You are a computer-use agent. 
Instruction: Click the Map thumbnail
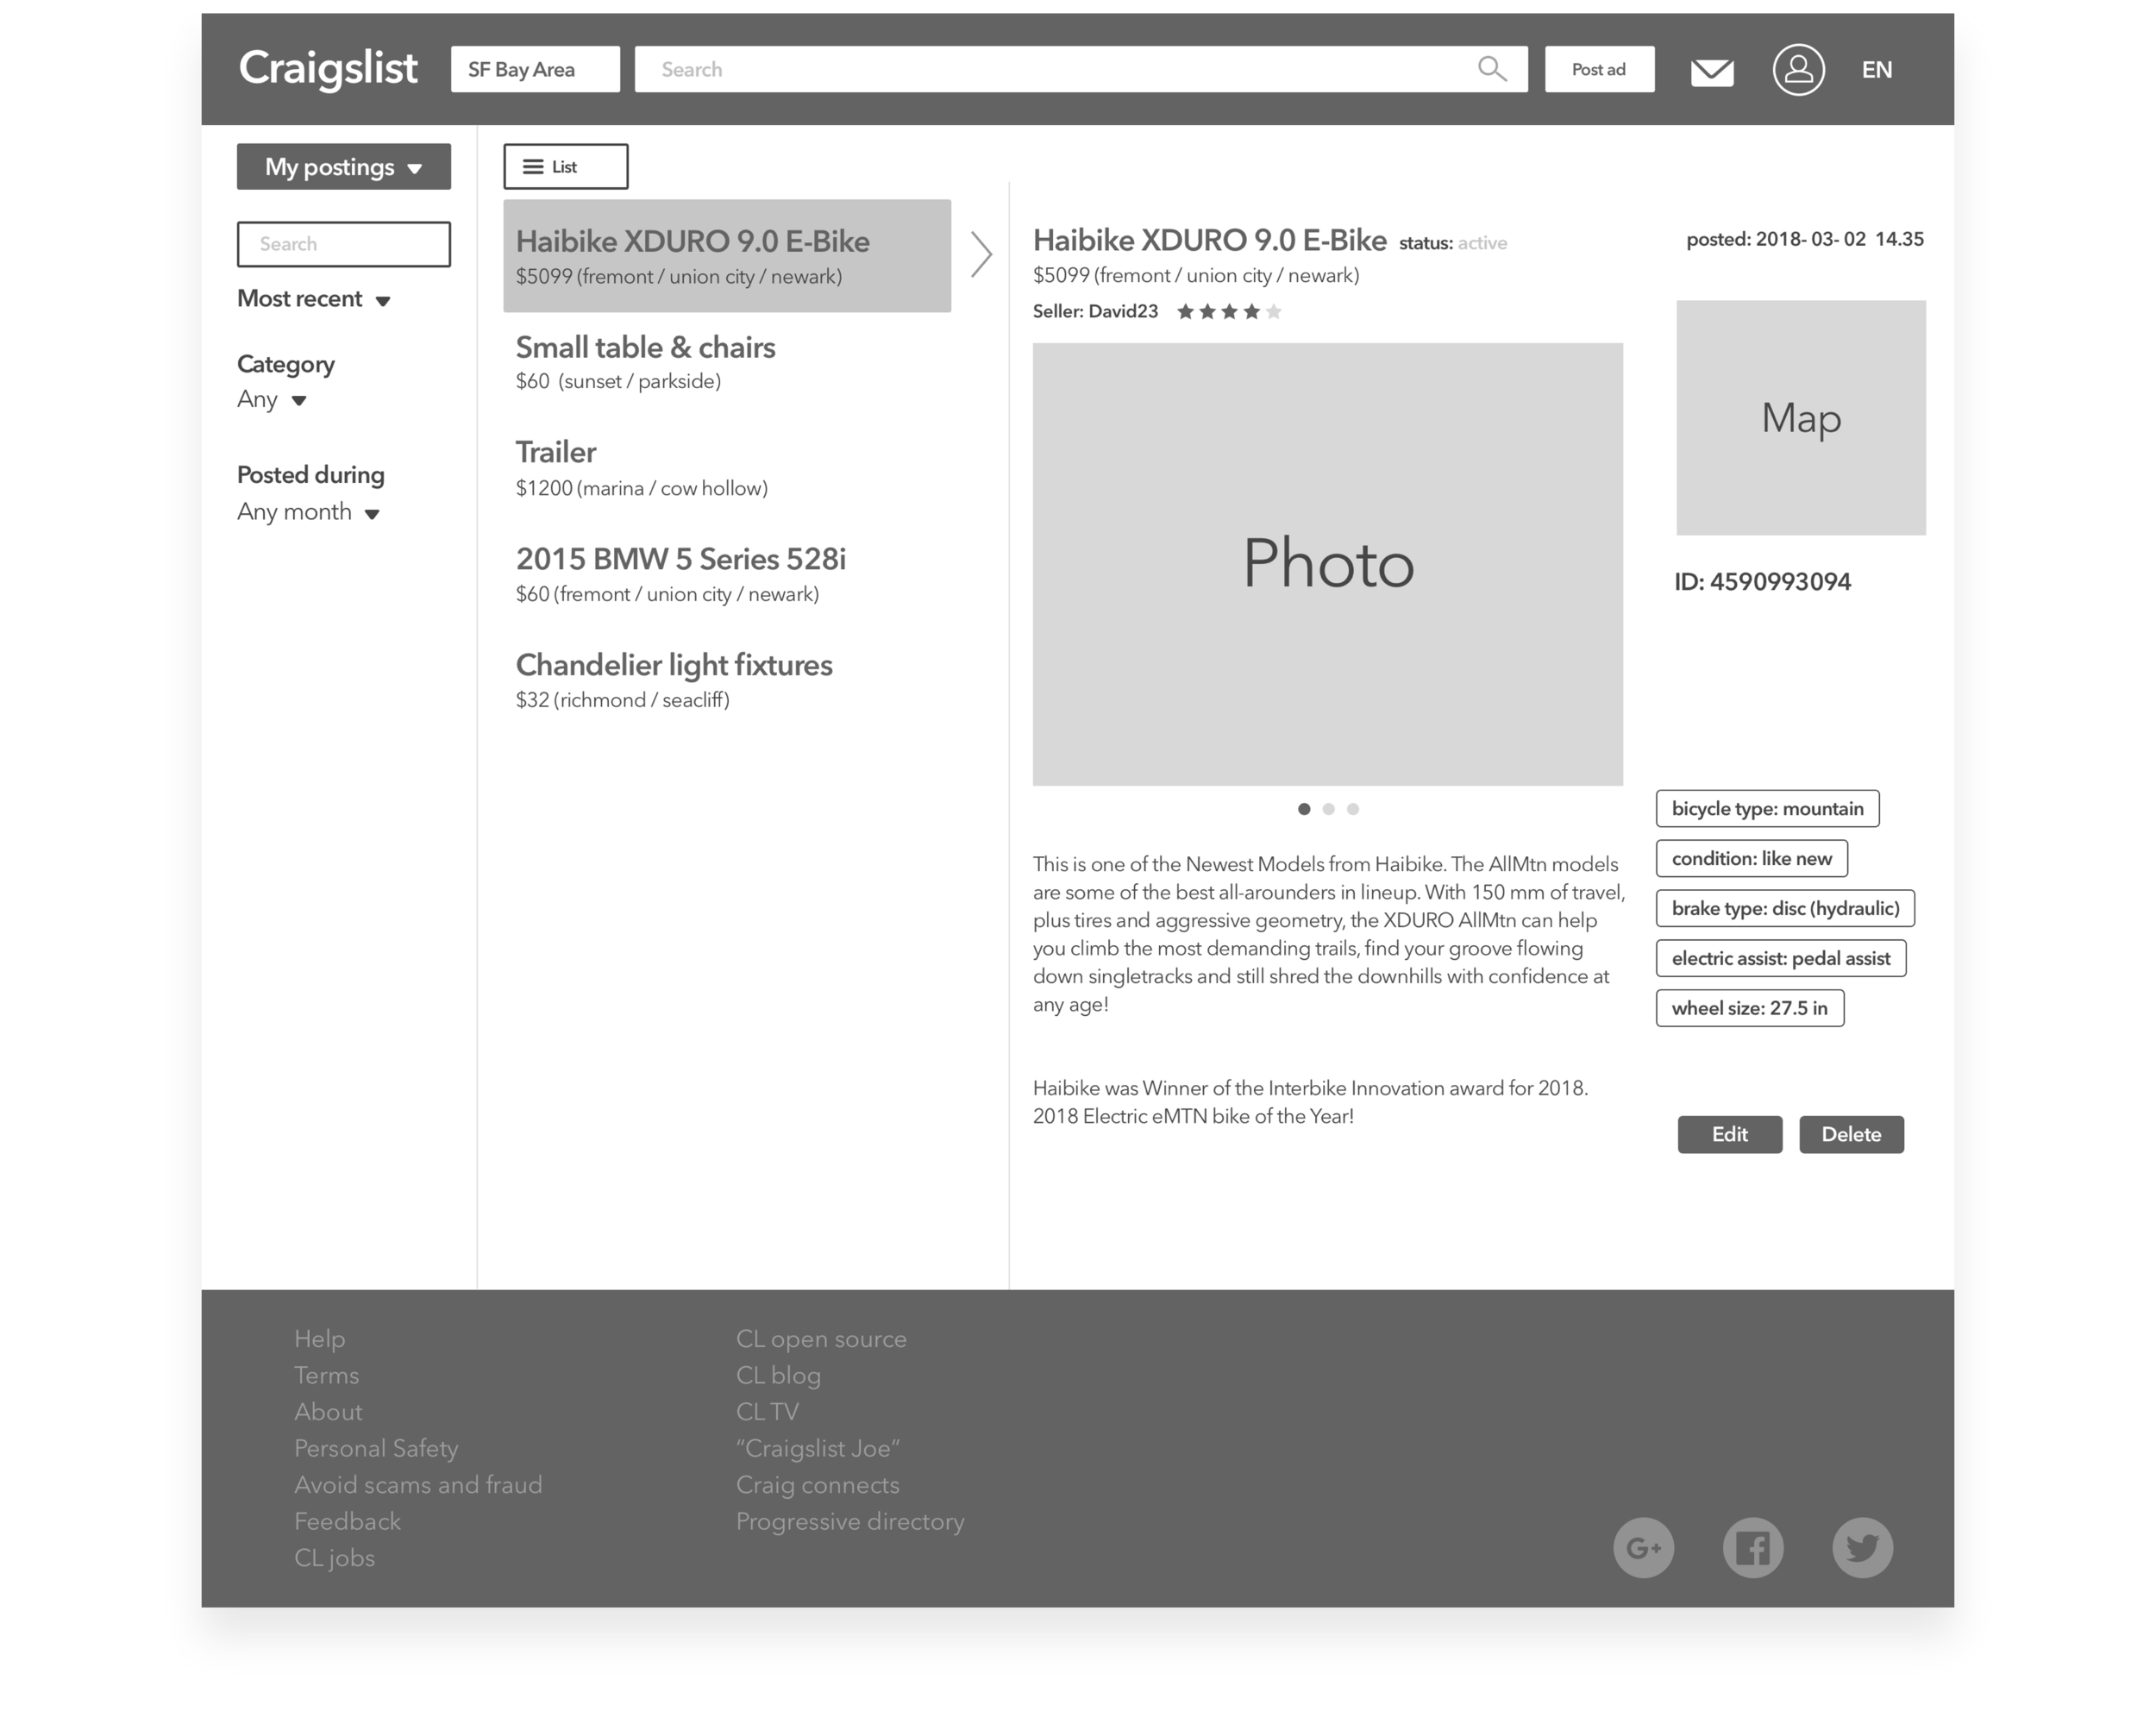click(x=1800, y=418)
